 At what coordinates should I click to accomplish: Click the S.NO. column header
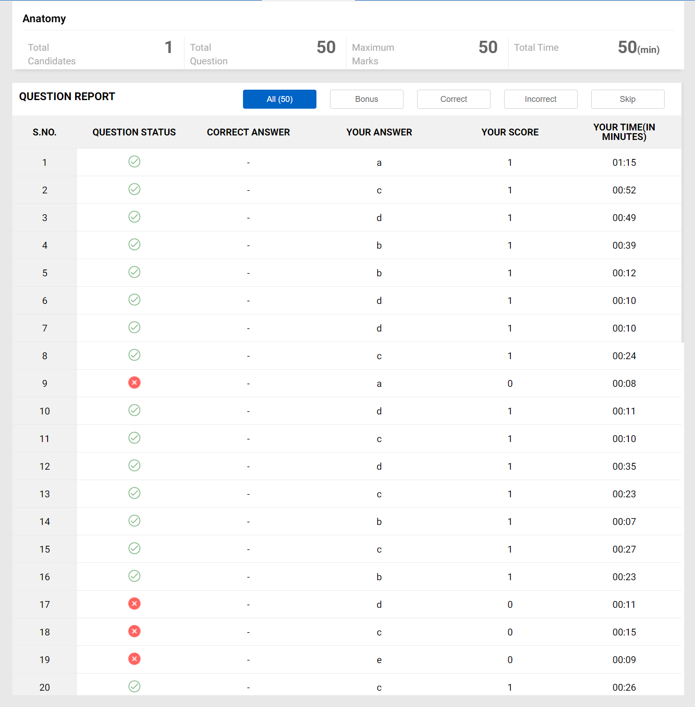click(x=44, y=132)
